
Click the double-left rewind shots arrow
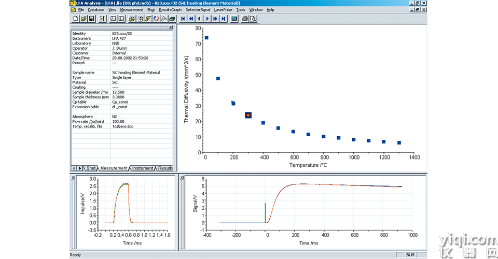click(x=191, y=19)
